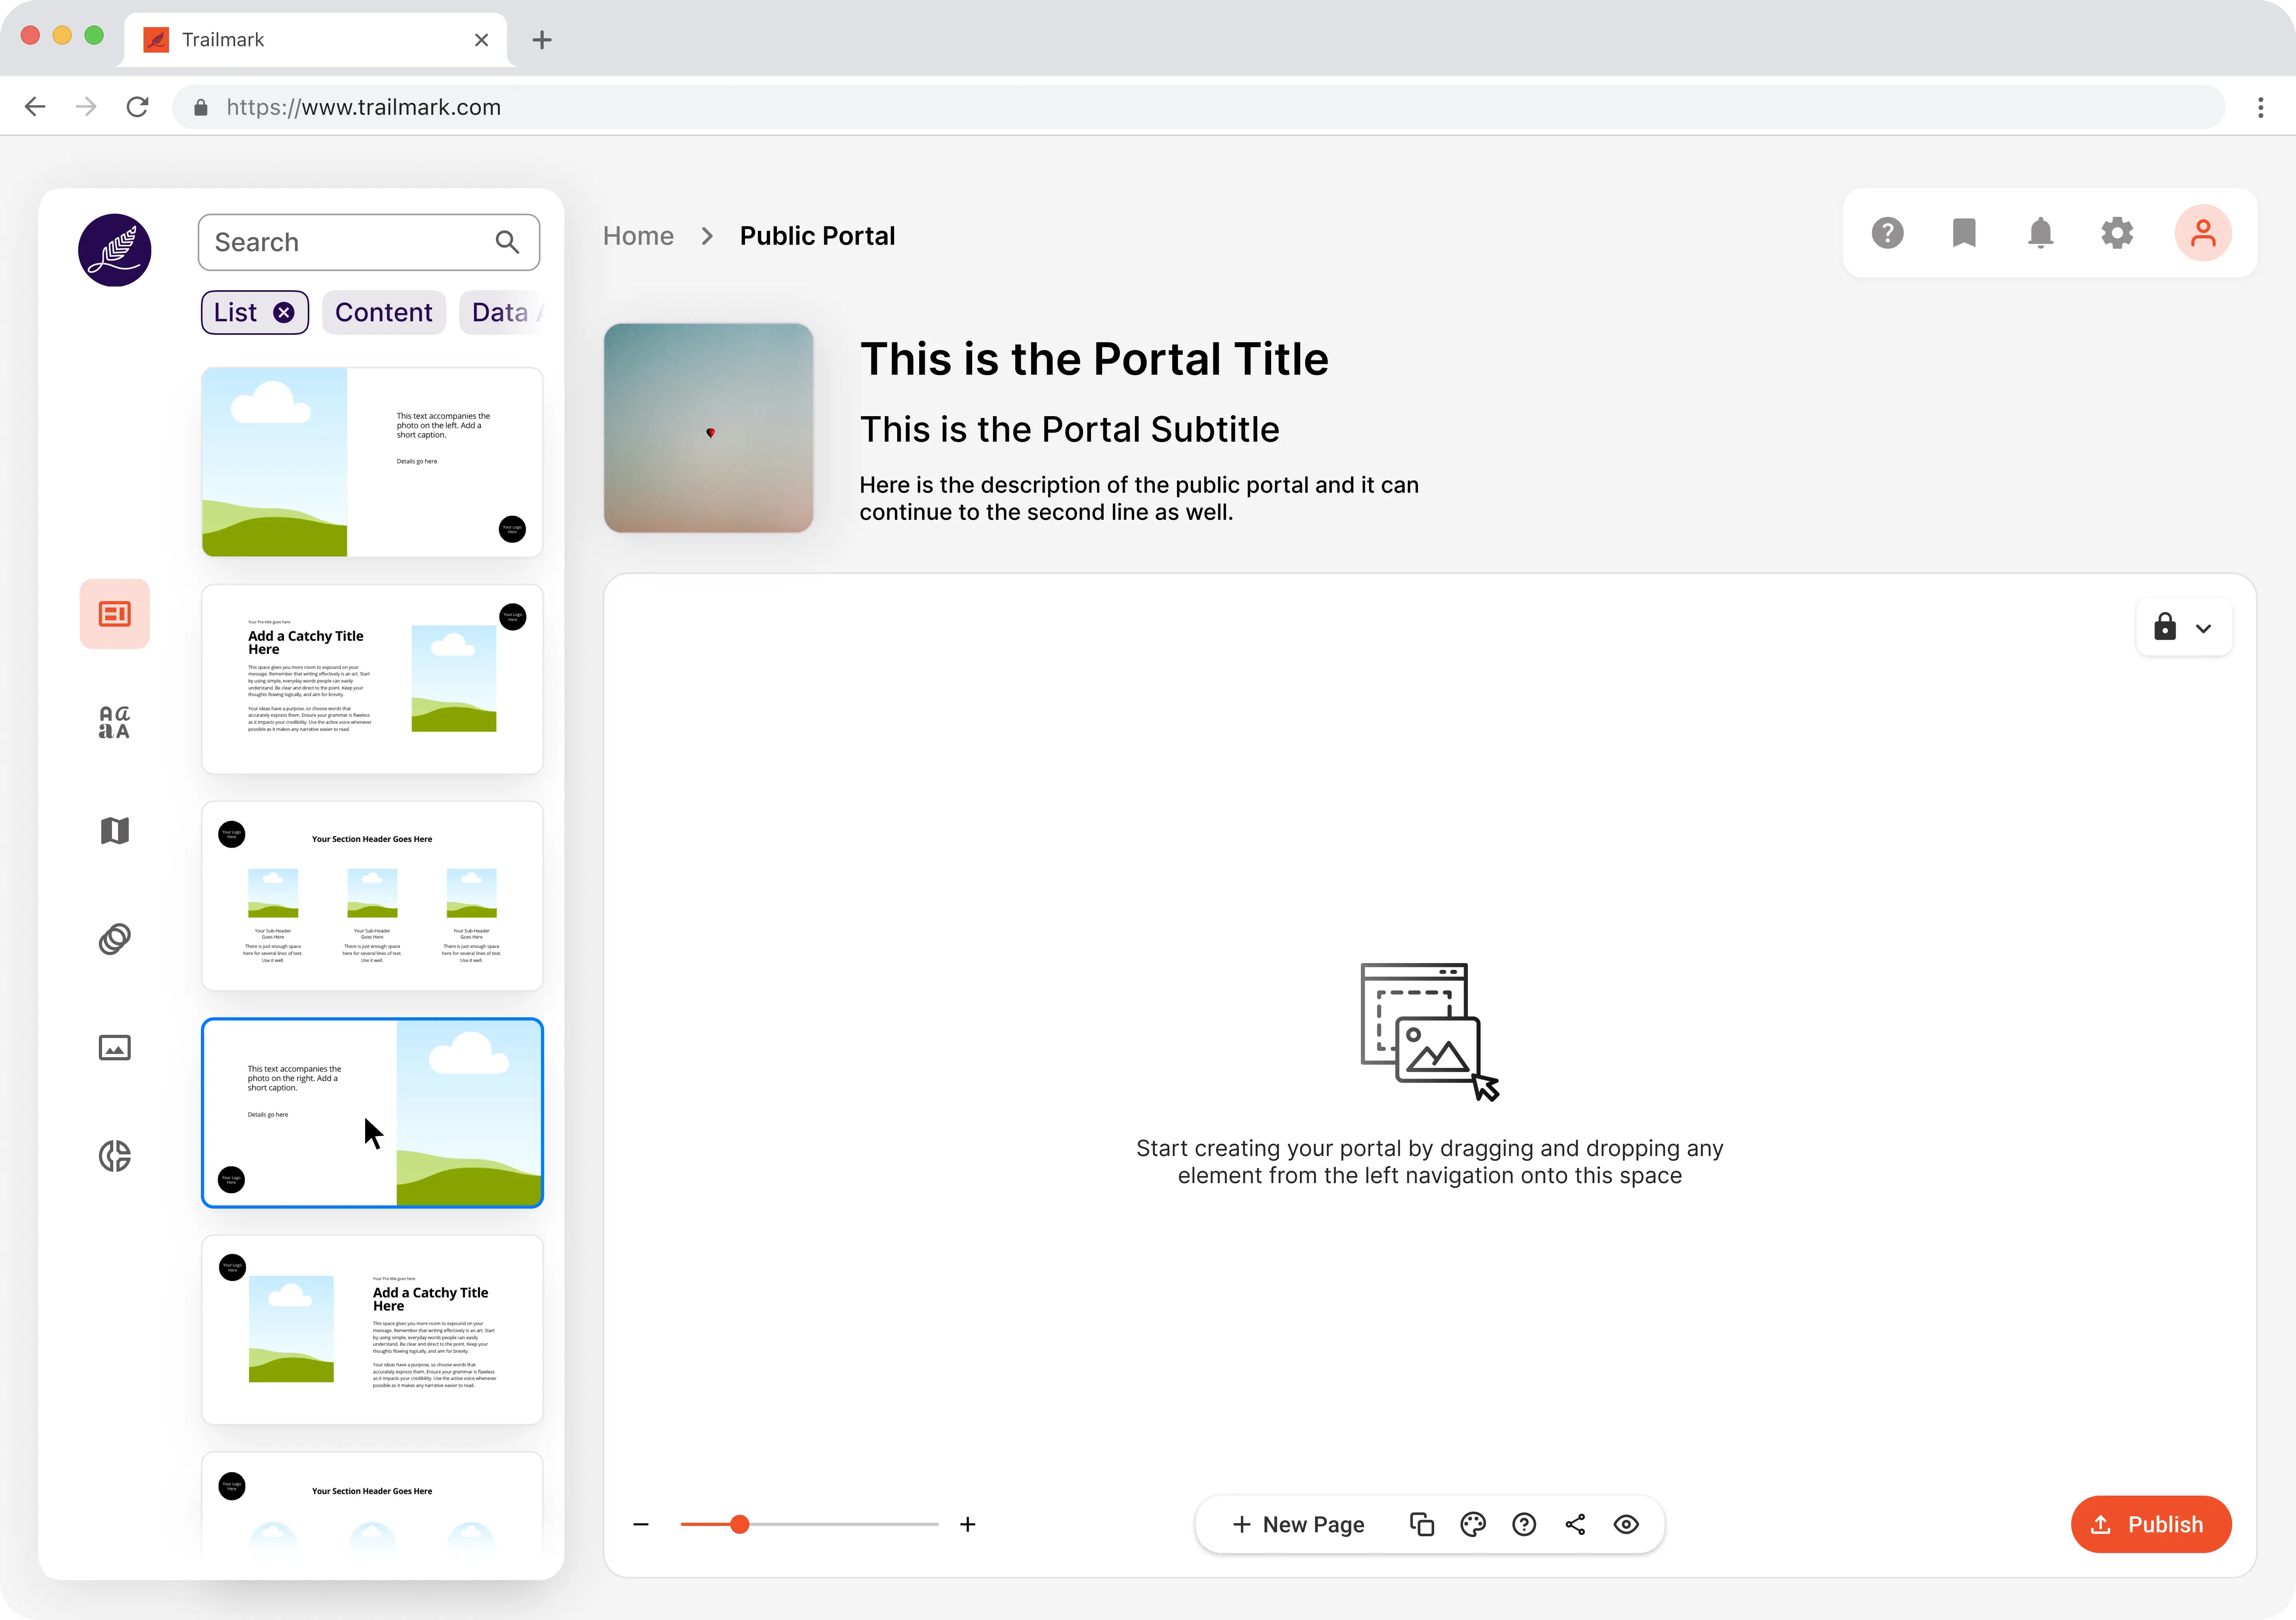The height and width of the screenshot is (1620, 2296).
Task: Select the highlighted photo-right caption template
Action: point(372,1113)
